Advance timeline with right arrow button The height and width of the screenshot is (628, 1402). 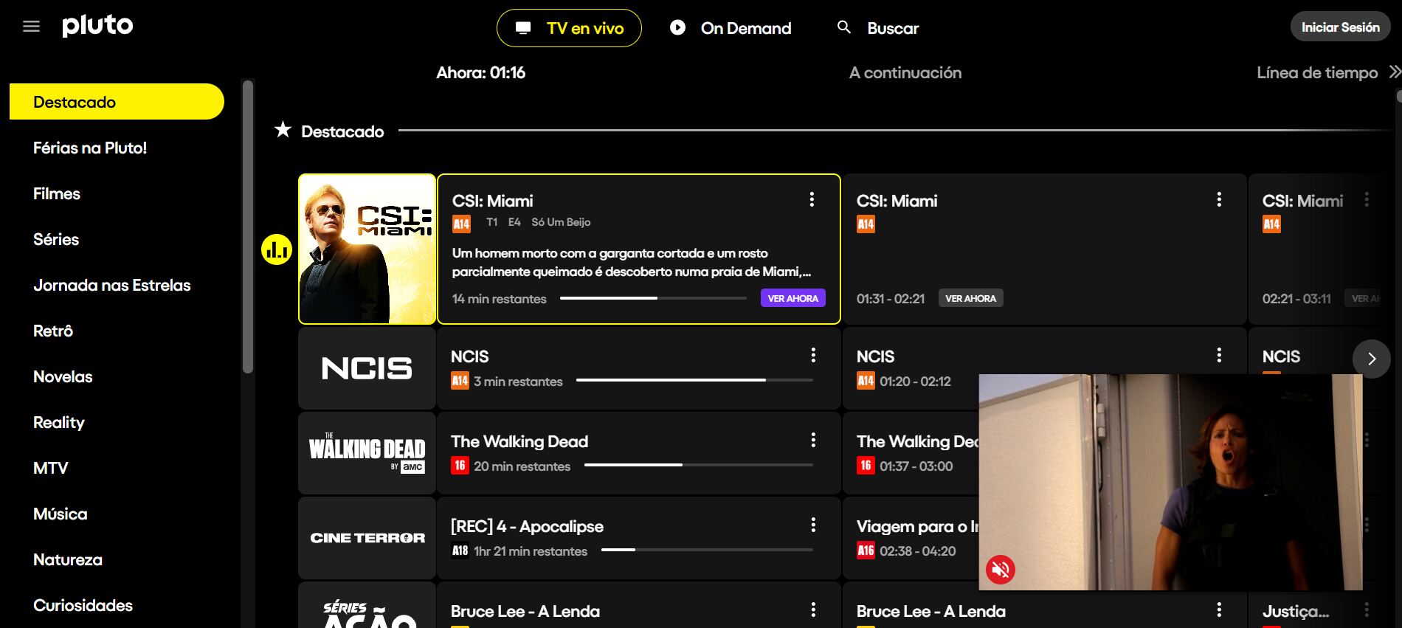click(x=1372, y=359)
